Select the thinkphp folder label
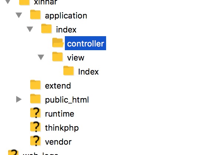This screenshot has width=224, height=155. [62, 128]
